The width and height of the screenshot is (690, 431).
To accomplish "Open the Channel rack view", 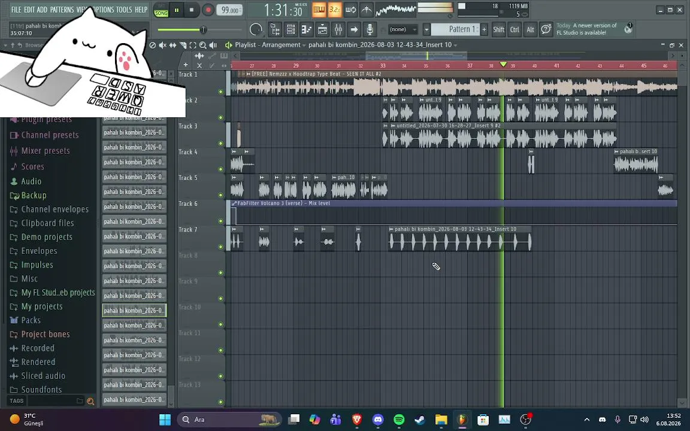I will 291,29.
